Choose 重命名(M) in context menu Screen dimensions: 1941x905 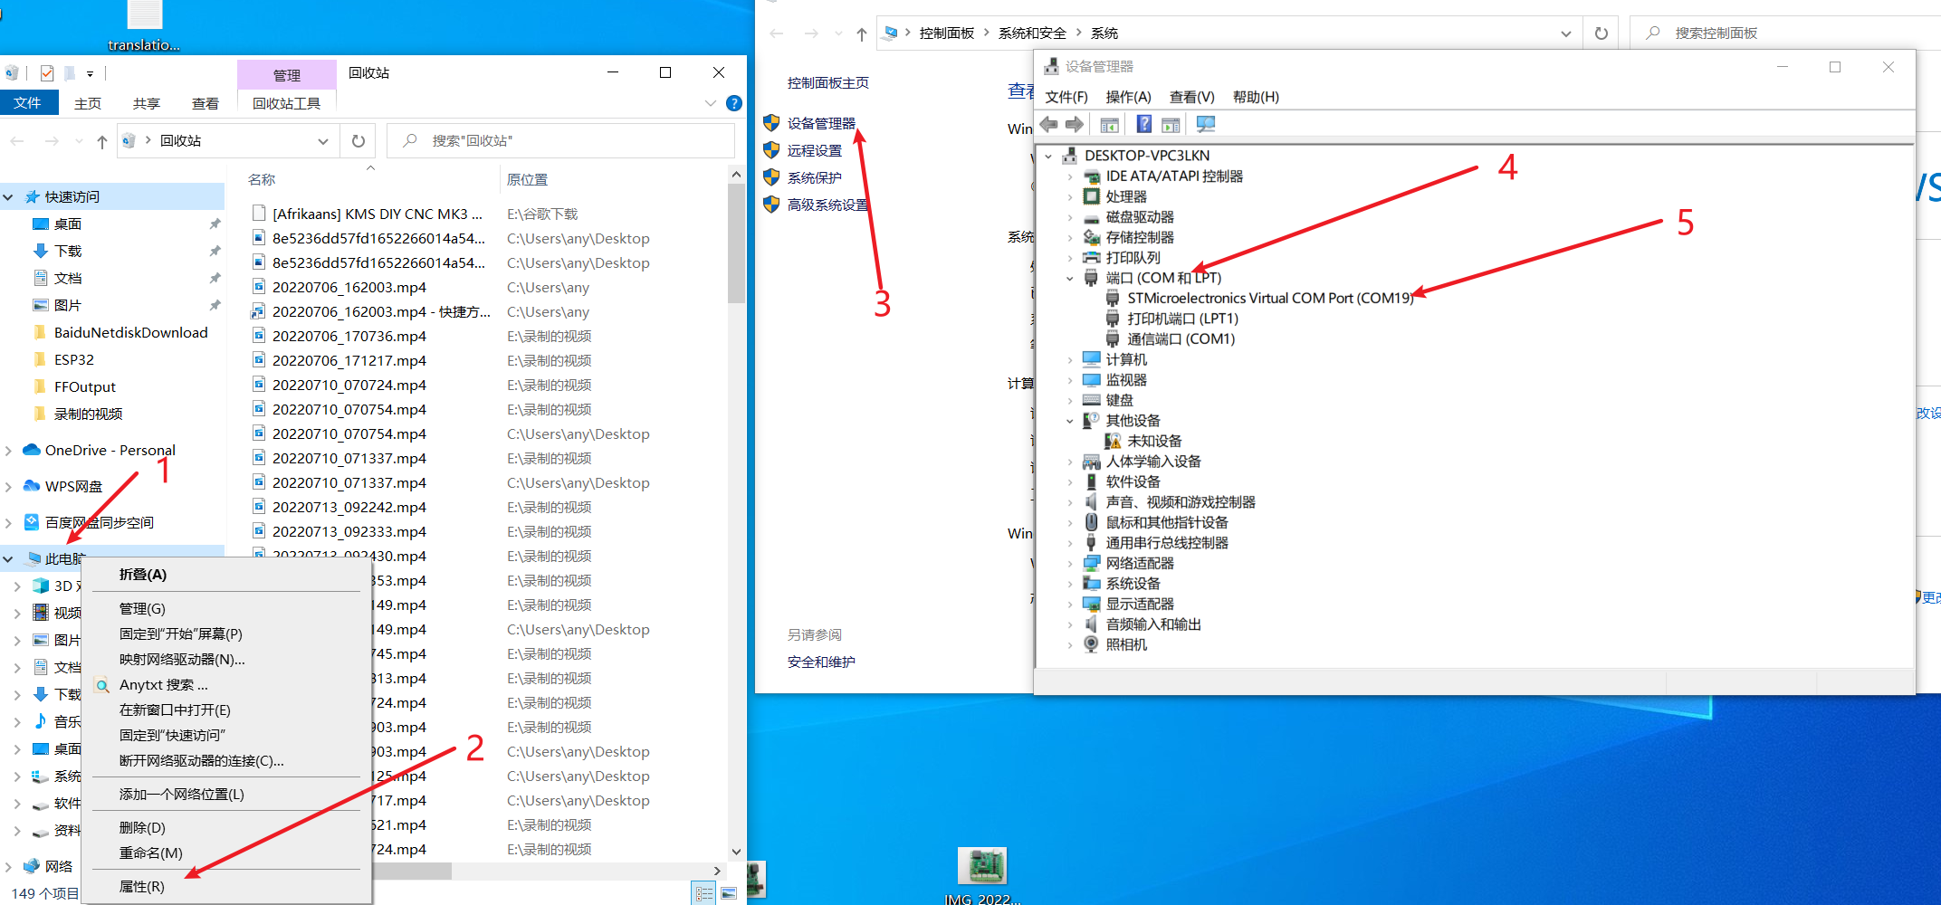click(226, 853)
